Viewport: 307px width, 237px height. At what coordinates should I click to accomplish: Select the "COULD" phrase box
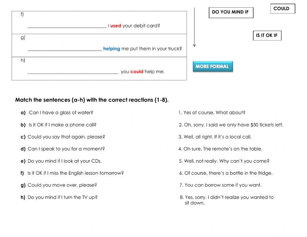pyautogui.click(x=282, y=9)
